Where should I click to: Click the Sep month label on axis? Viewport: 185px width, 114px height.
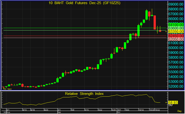(59, 112)
